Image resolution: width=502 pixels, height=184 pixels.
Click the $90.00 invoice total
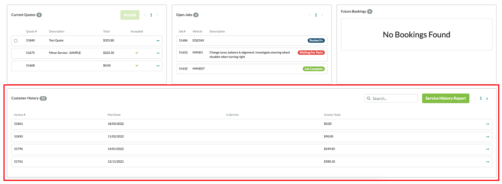(328, 137)
